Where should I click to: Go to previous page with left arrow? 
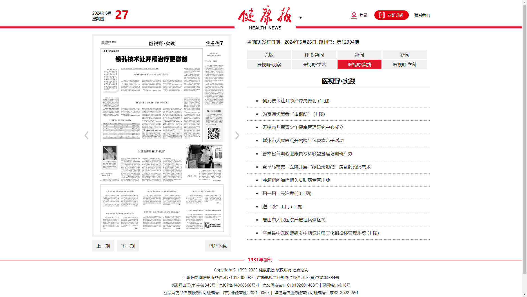point(86,136)
